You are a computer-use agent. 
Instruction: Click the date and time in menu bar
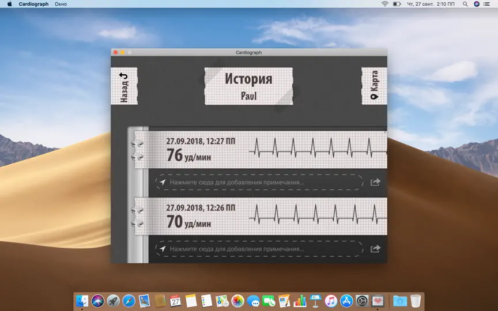(x=431, y=4)
